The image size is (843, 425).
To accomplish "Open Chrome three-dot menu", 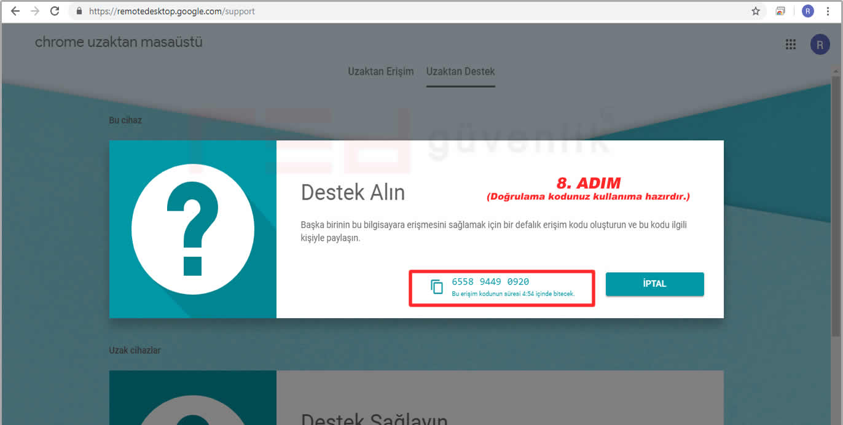I will coord(829,11).
